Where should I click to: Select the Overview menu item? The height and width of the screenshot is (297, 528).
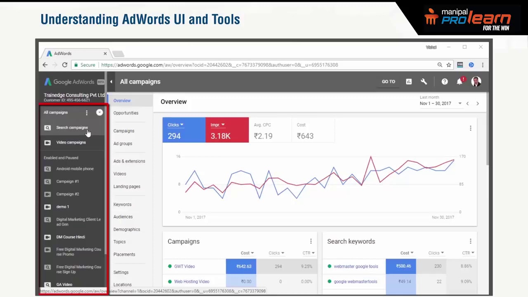[122, 101]
